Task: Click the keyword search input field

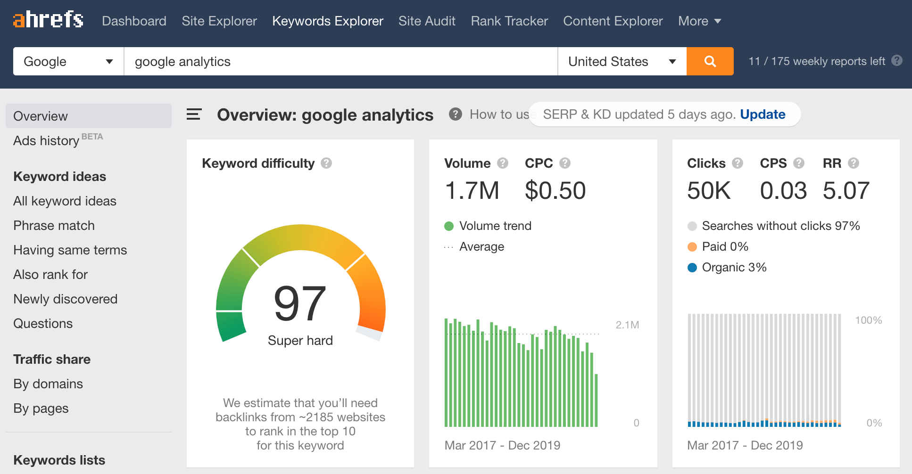Action: [340, 61]
